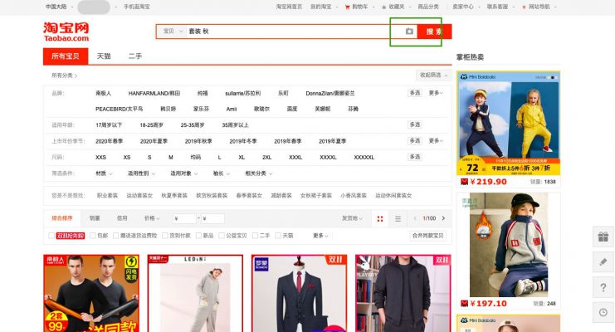Sort by 信用
Viewport: 615px width, 332px height.
coord(122,218)
